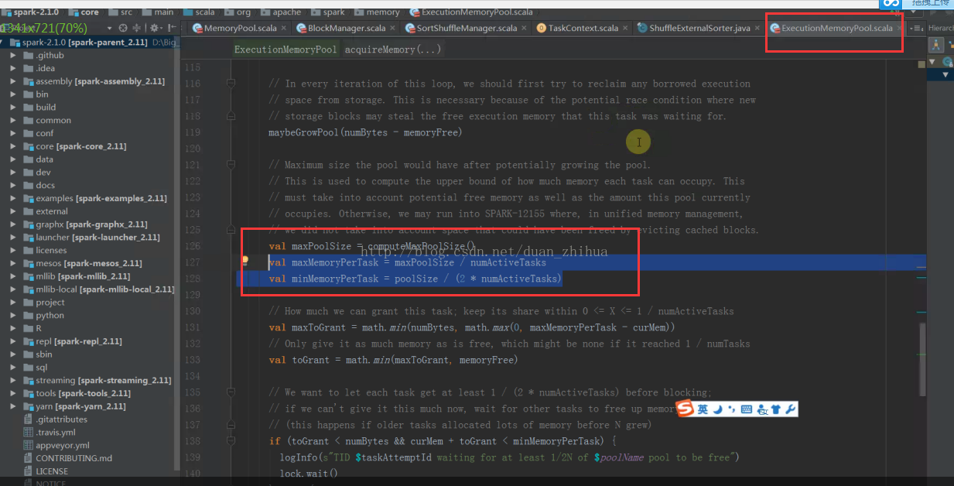
Task: Expand the assembly module folder
Action: pyautogui.click(x=13, y=81)
